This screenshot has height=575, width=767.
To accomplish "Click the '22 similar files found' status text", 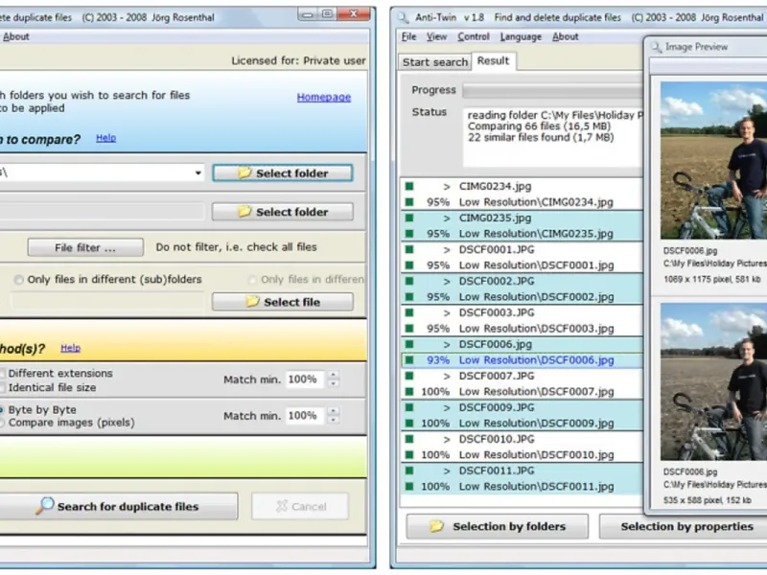I will click(x=541, y=137).
